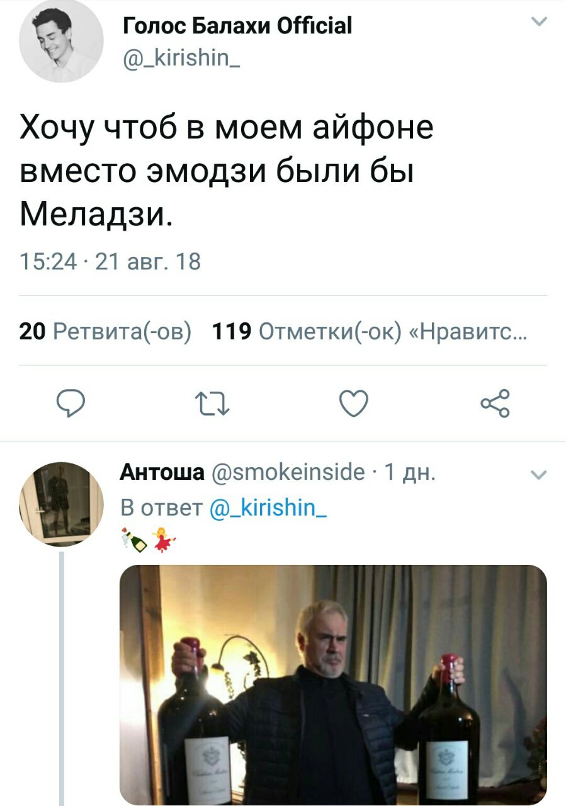566x806 pixels.
Task: Open Голос Балахи Official profile avatar
Action: click(x=61, y=42)
